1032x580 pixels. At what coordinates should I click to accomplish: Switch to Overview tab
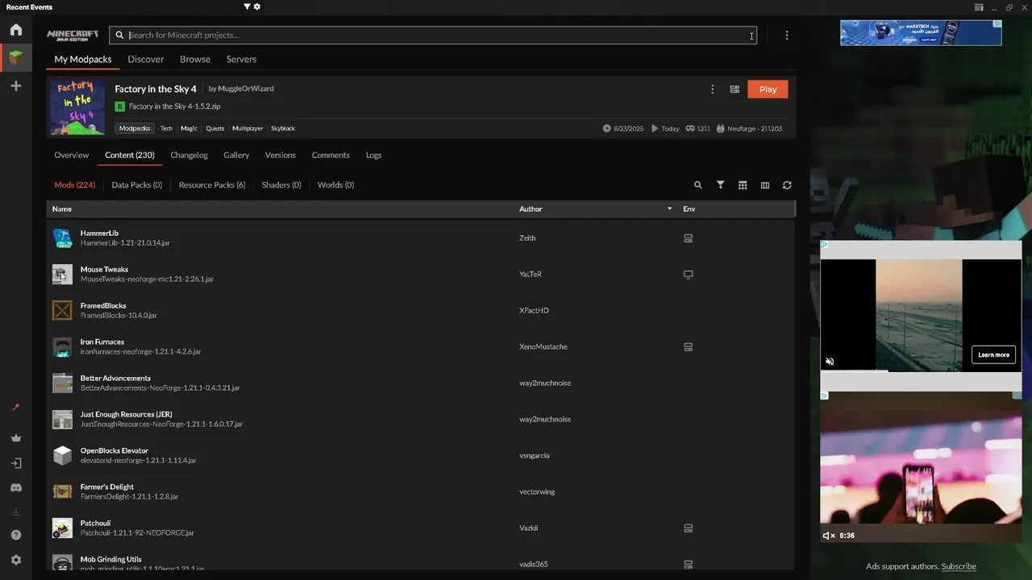point(72,155)
